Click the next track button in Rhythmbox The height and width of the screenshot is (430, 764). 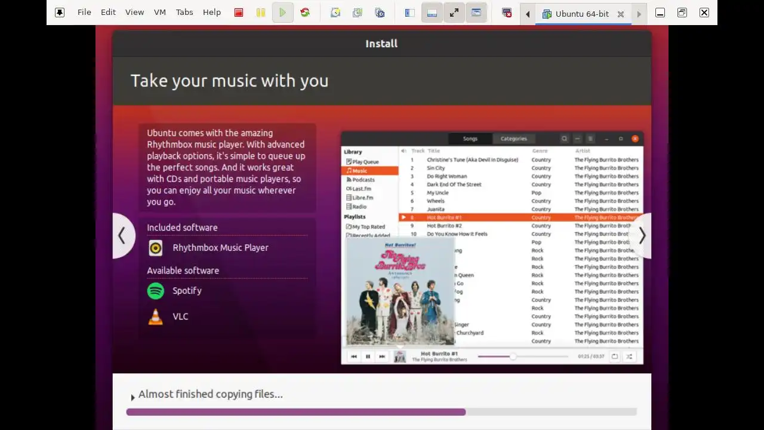pos(382,357)
